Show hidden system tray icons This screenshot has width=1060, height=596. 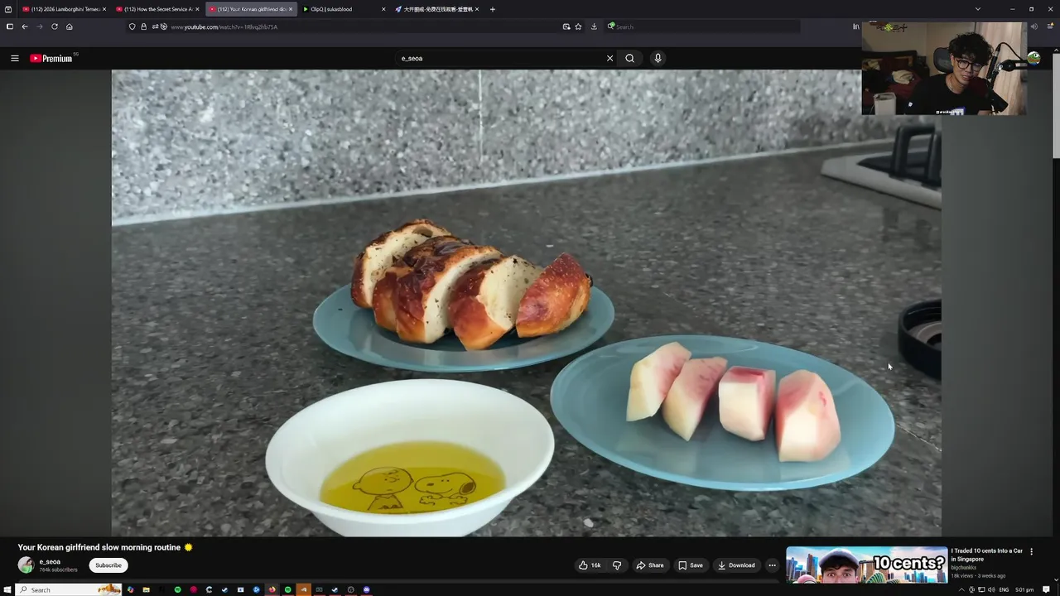961,589
